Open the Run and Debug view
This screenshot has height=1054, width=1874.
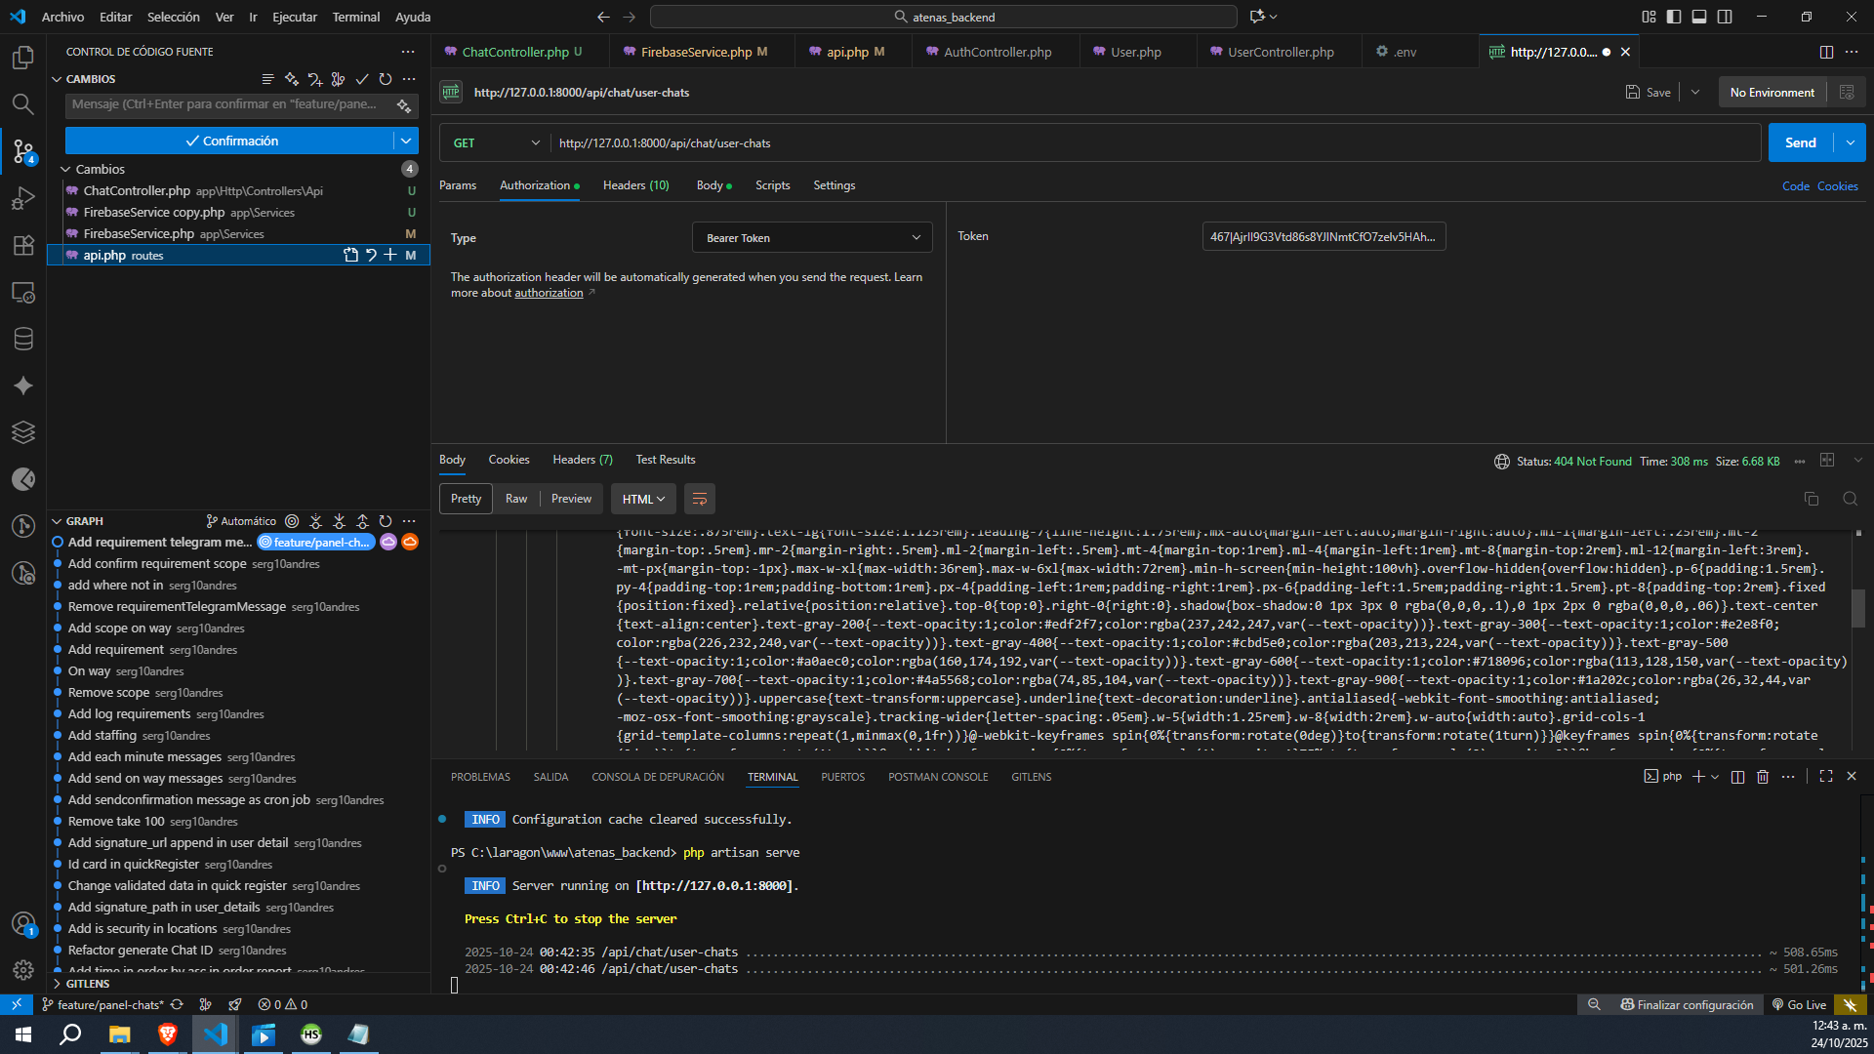(x=23, y=198)
